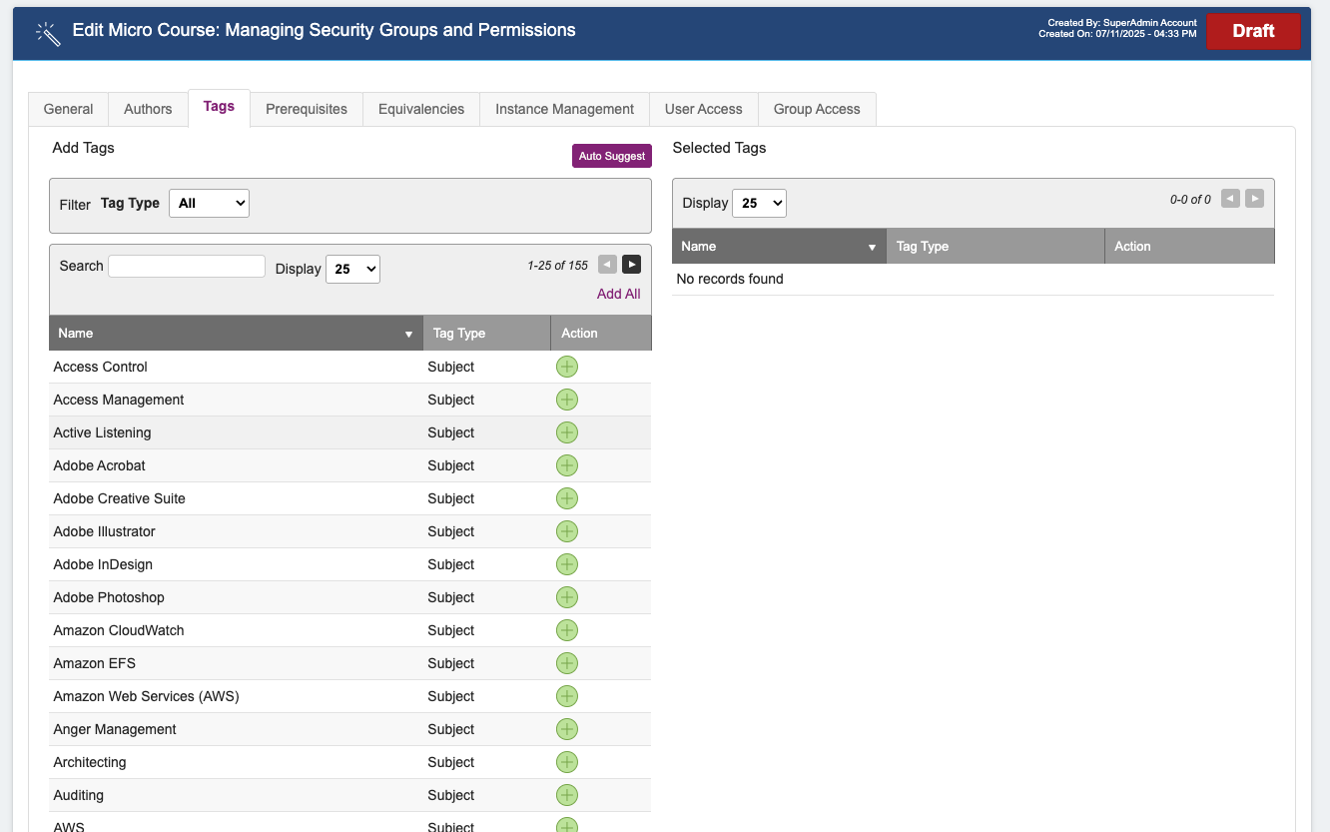Add the Adobe Creative Suite tag
Screen dimensions: 1330x832
[567, 498]
